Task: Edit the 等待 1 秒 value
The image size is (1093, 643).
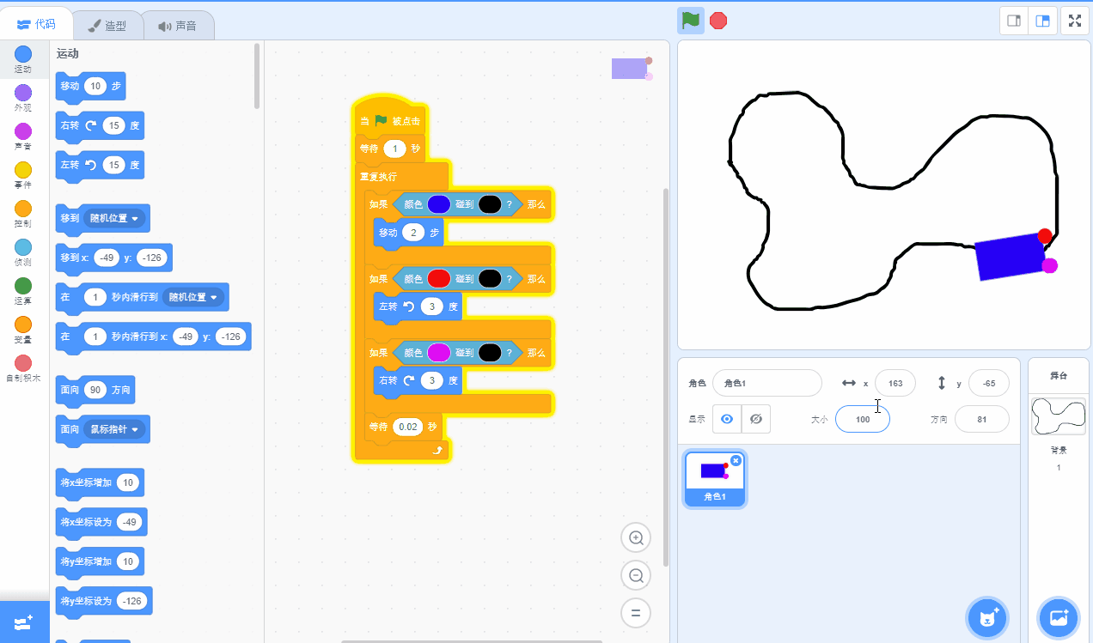Action: [x=394, y=149]
